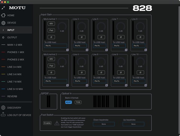This screenshot has height=136, width=180.
Task: Invert phase on Line 9
Action: pos(140,37)
